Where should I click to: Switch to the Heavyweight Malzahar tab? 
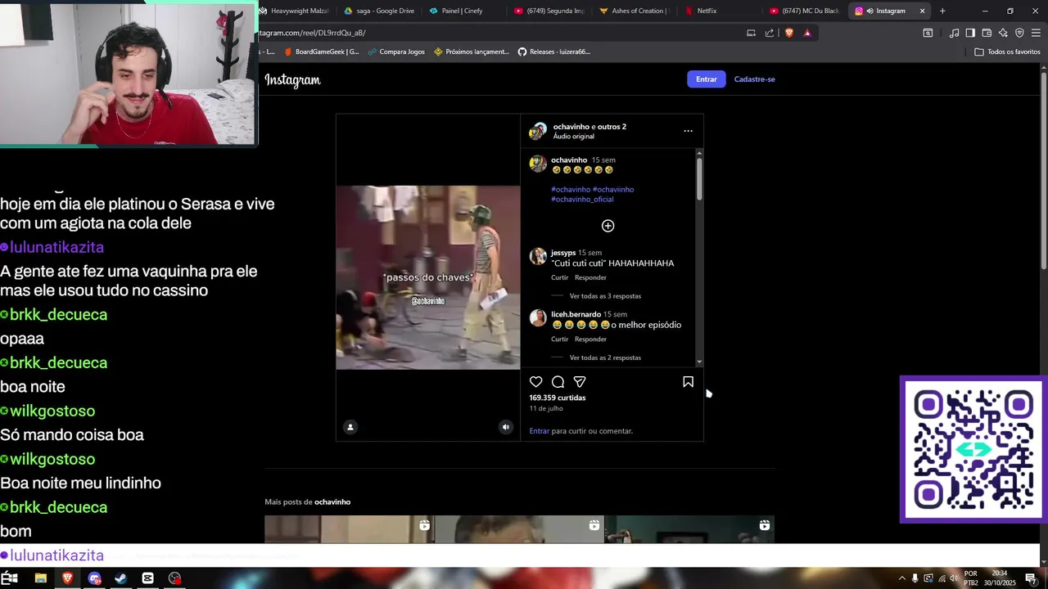click(x=293, y=11)
